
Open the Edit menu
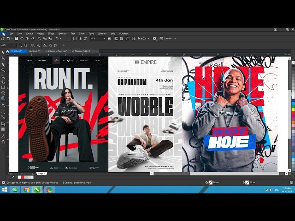[12, 34]
